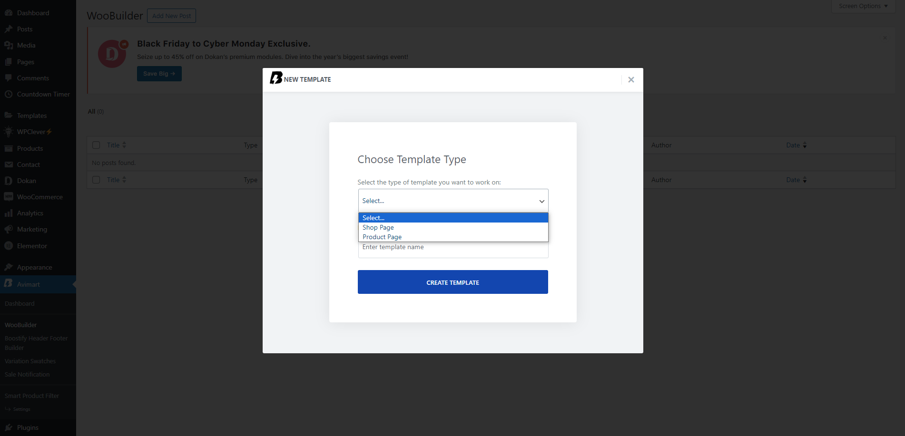Screen dimensions: 905x436
Task: Open Avimart Dashboard submenu item
Action: point(20,303)
